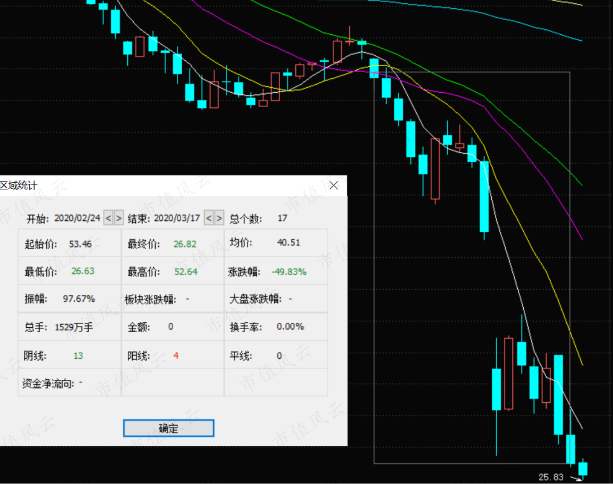Click the 涨跌幅 value -49.83%
Image resolution: width=613 pixels, height=484 pixels.
[x=289, y=271]
